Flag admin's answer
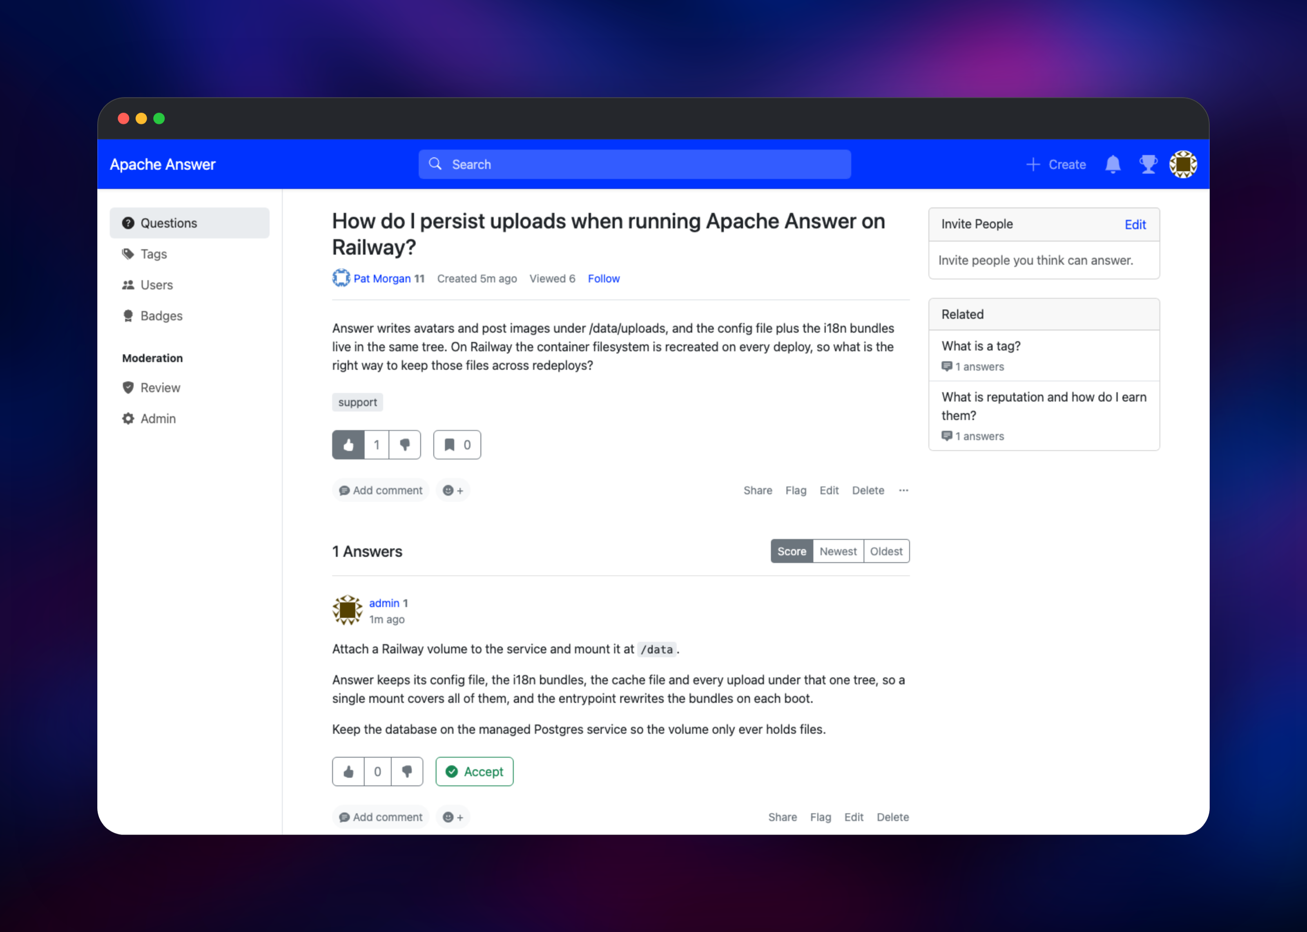Viewport: 1307px width, 932px height. click(820, 817)
